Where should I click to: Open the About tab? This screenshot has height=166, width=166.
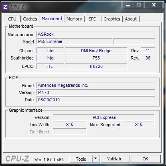(131, 19)
